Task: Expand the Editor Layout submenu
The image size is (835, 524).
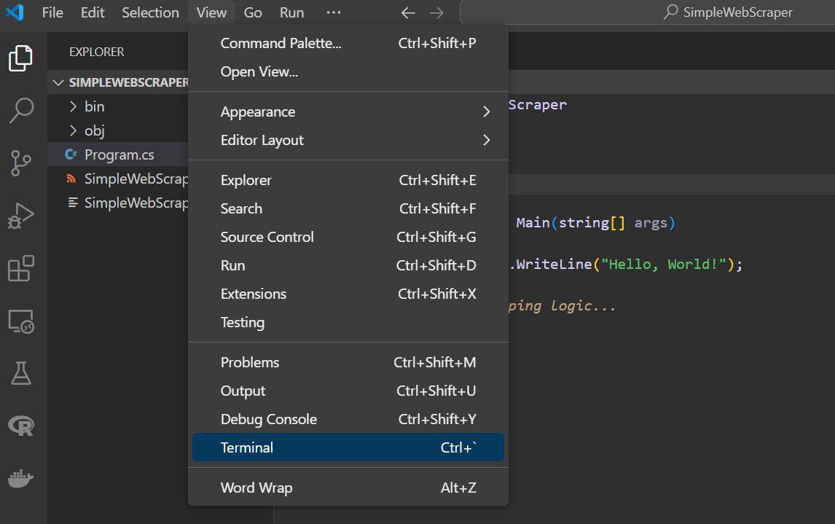Action: [x=348, y=140]
